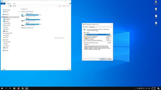Click the Up arrow beside the address bar
161x90 pixels.
pyautogui.click(x=8, y=6)
